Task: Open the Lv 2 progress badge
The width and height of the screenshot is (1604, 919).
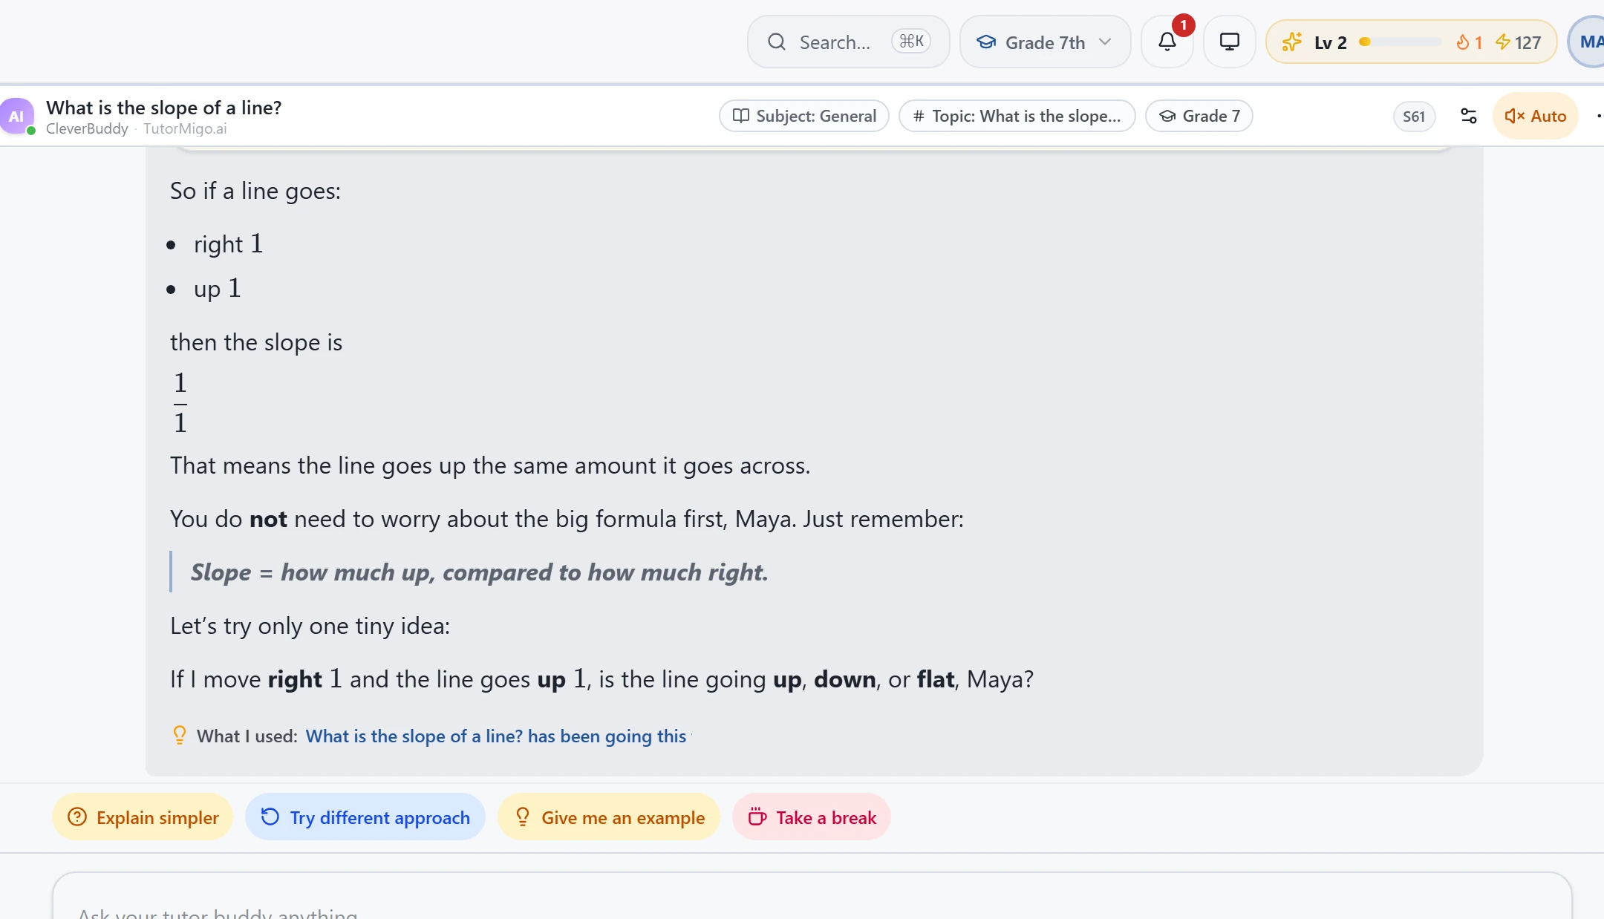Action: click(x=1411, y=42)
